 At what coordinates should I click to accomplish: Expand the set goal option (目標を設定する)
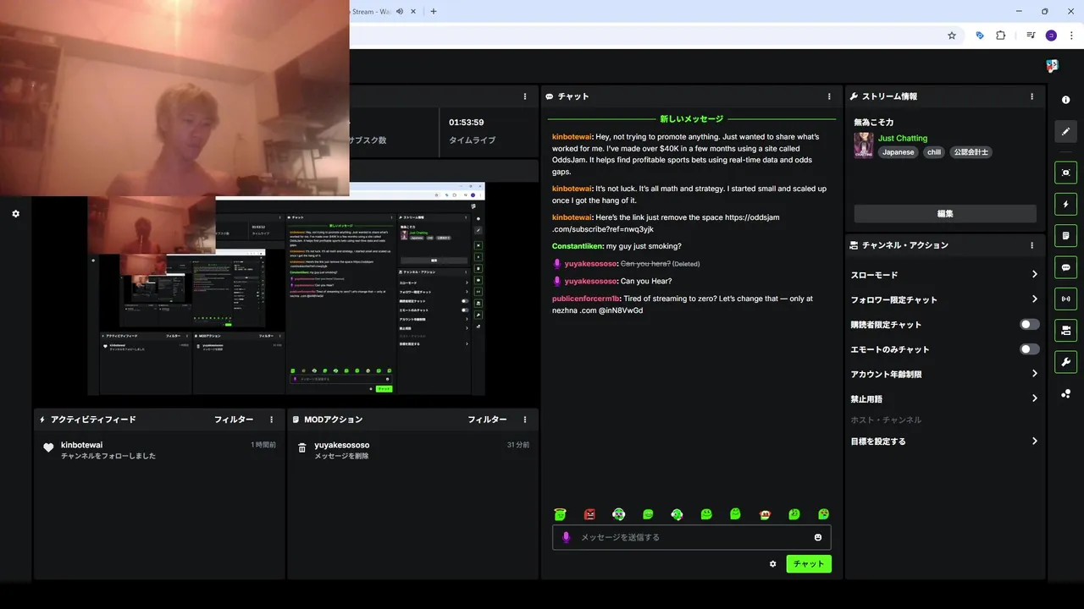944,442
